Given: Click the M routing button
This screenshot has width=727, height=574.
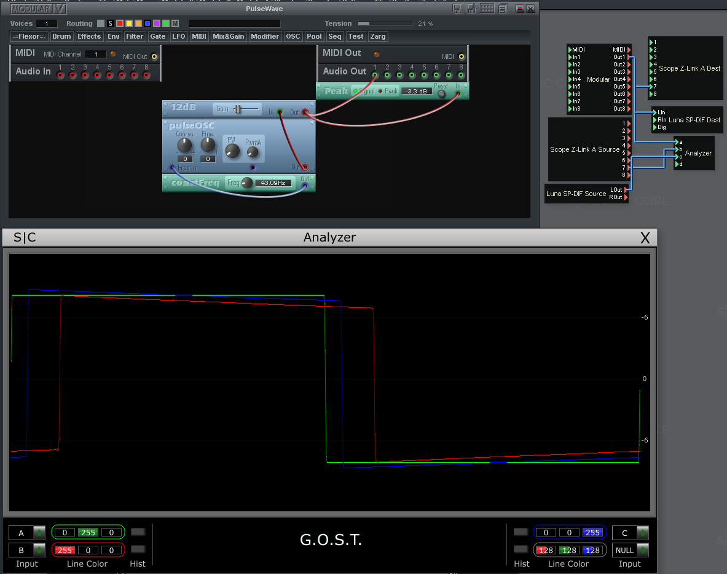Looking at the screenshot, I should (175, 23).
